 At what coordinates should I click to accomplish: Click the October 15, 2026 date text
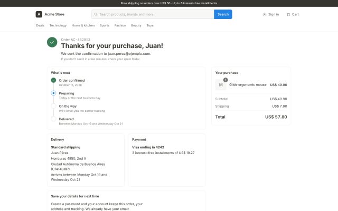[70, 85]
